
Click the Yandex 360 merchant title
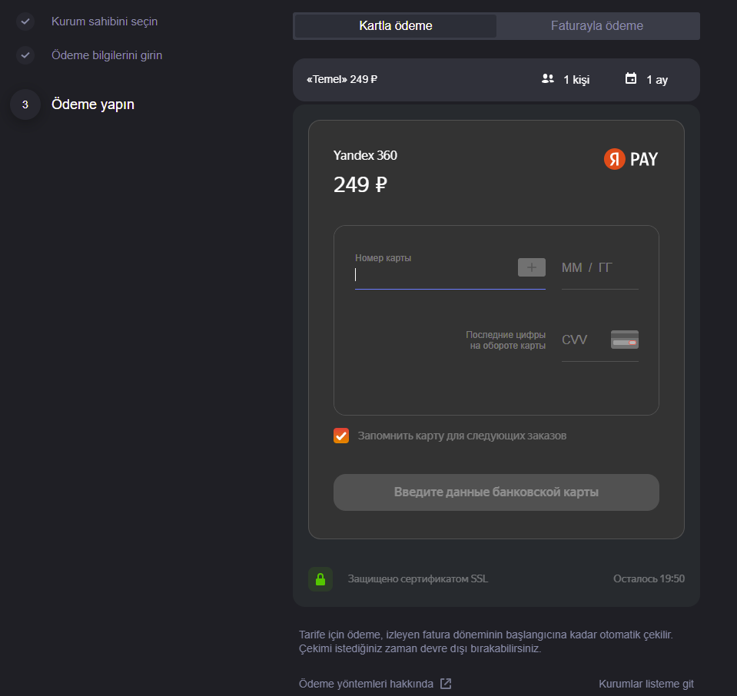[365, 155]
